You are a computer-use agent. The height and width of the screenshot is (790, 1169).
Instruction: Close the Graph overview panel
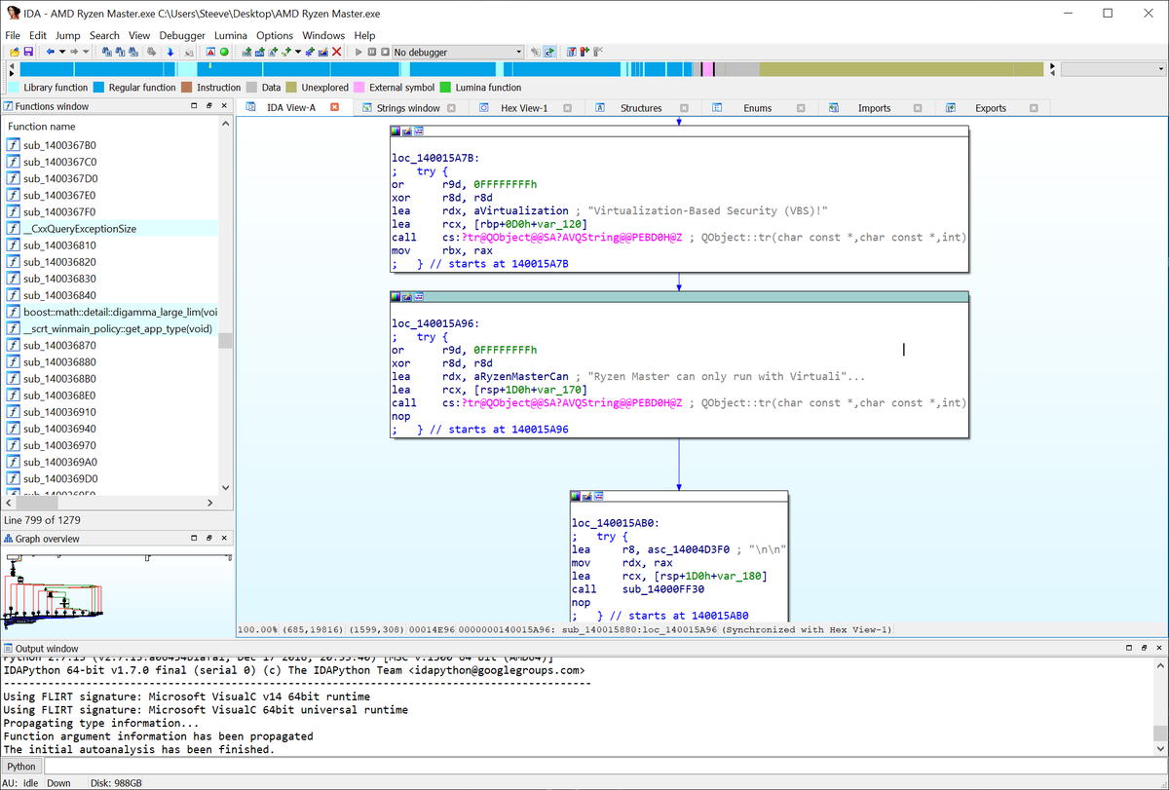pos(224,538)
